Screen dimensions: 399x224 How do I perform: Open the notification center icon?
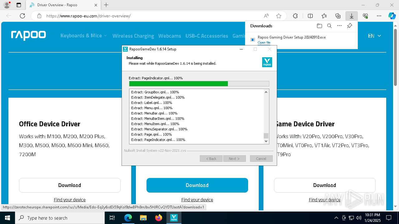[389, 218]
